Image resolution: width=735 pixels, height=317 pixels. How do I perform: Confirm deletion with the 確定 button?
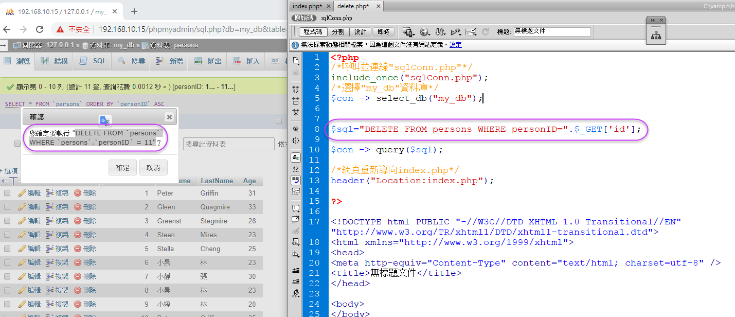pyautogui.click(x=123, y=168)
